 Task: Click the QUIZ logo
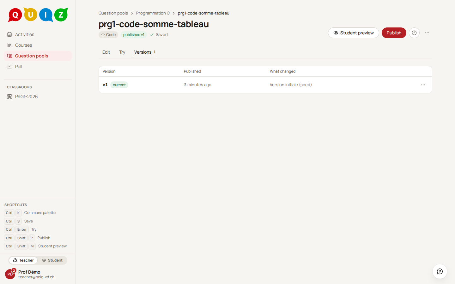coord(38,15)
